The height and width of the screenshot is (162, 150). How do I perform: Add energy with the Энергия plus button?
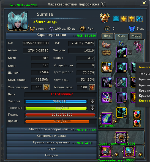tap(92, 101)
